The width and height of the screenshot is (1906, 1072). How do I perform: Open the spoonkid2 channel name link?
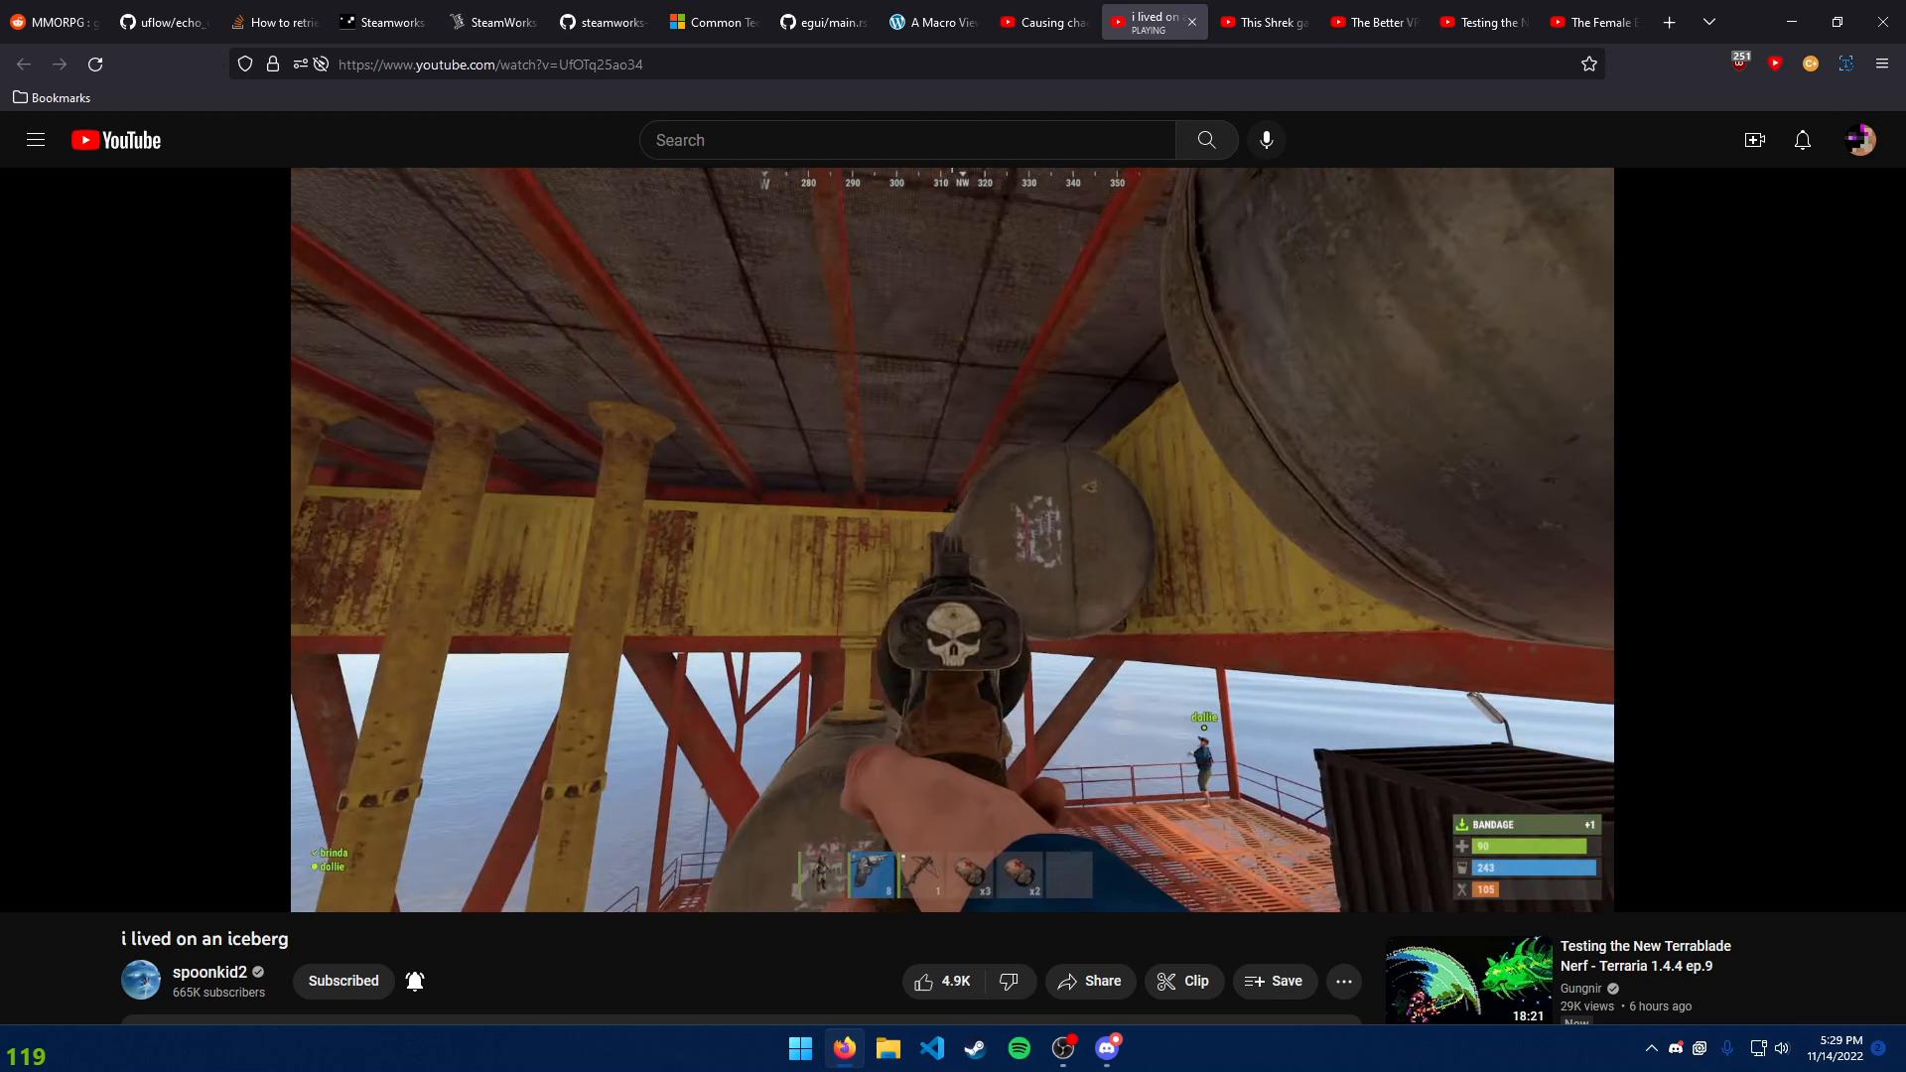click(209, 972)
